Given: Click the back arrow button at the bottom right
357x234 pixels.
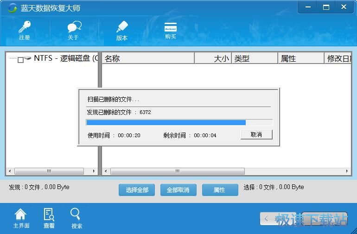Looking at the screenshot, I should click(278, 219).
